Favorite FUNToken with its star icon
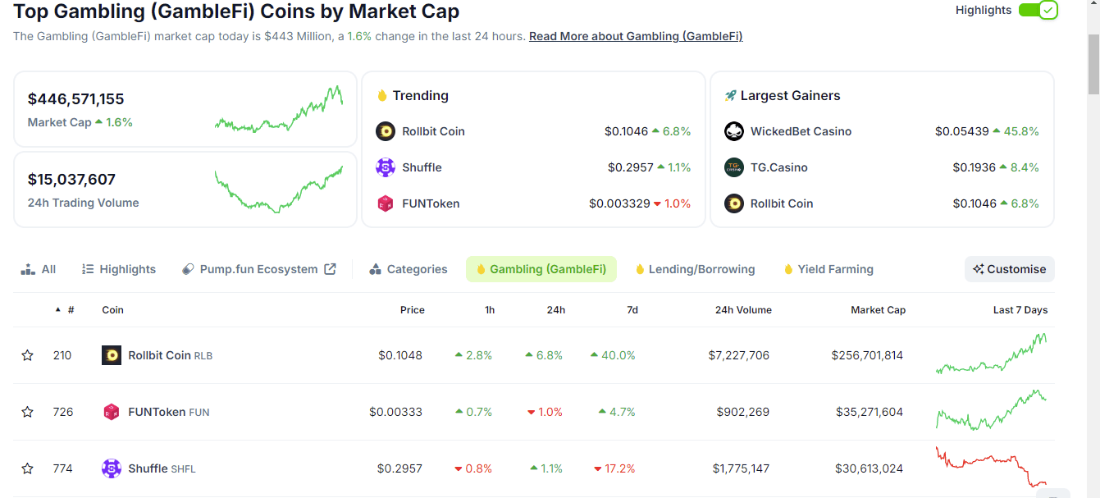This screenshot has width=1100, height=498. (28, 412)
